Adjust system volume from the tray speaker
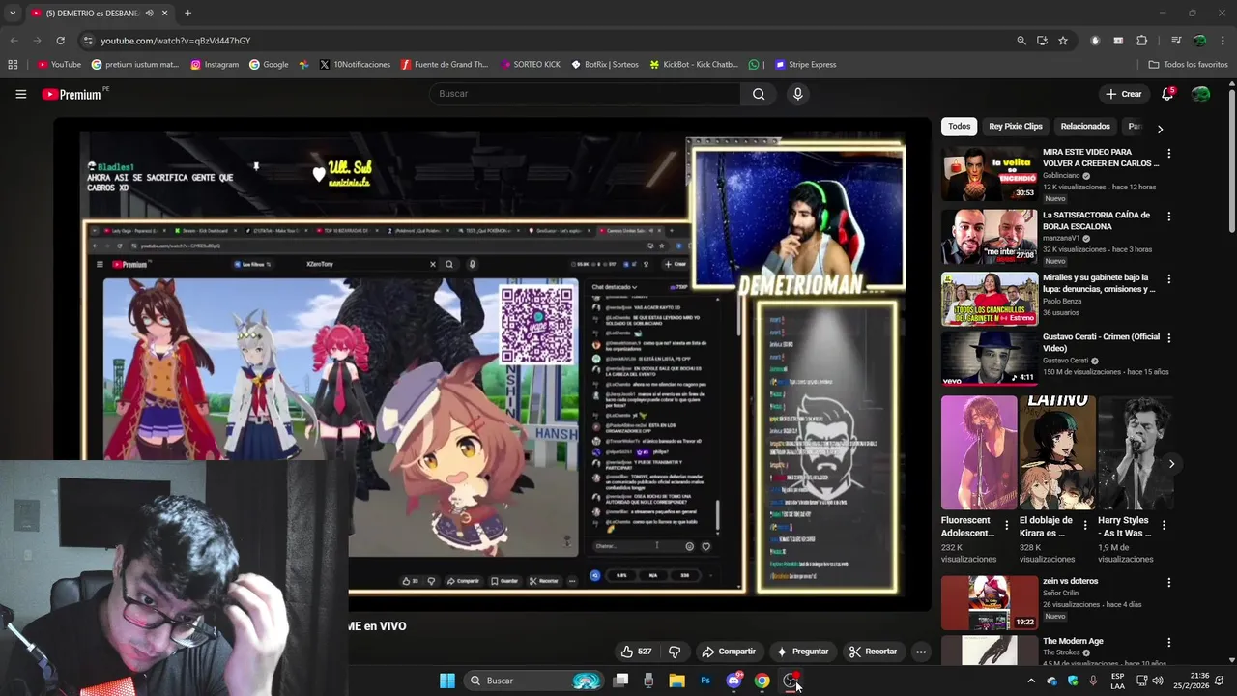This screenshot has width=1237, height=696. [x=1158, y=681]
